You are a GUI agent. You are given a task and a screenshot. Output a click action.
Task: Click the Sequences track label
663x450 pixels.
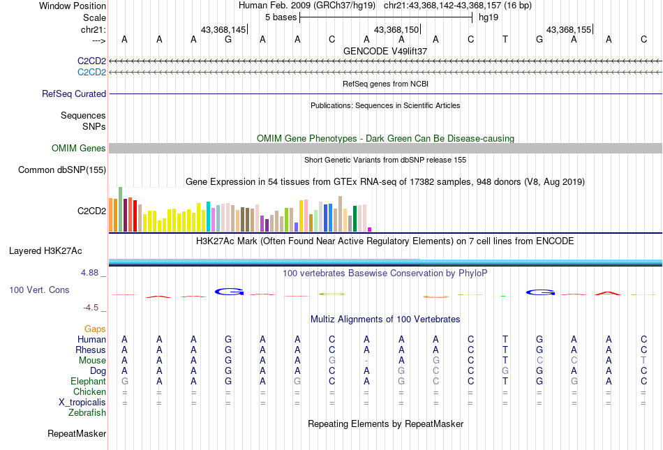83,115
